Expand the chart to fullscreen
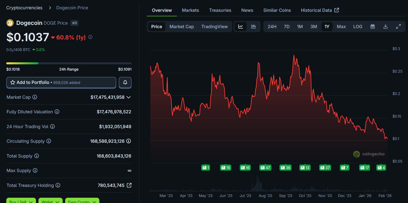Screen dimensions: 408x203 click(x=398, y=27)
